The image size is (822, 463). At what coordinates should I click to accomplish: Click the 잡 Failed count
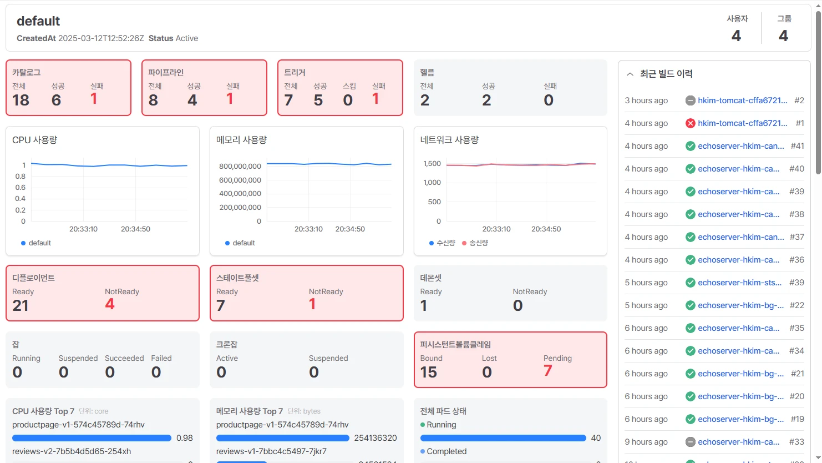156,372
